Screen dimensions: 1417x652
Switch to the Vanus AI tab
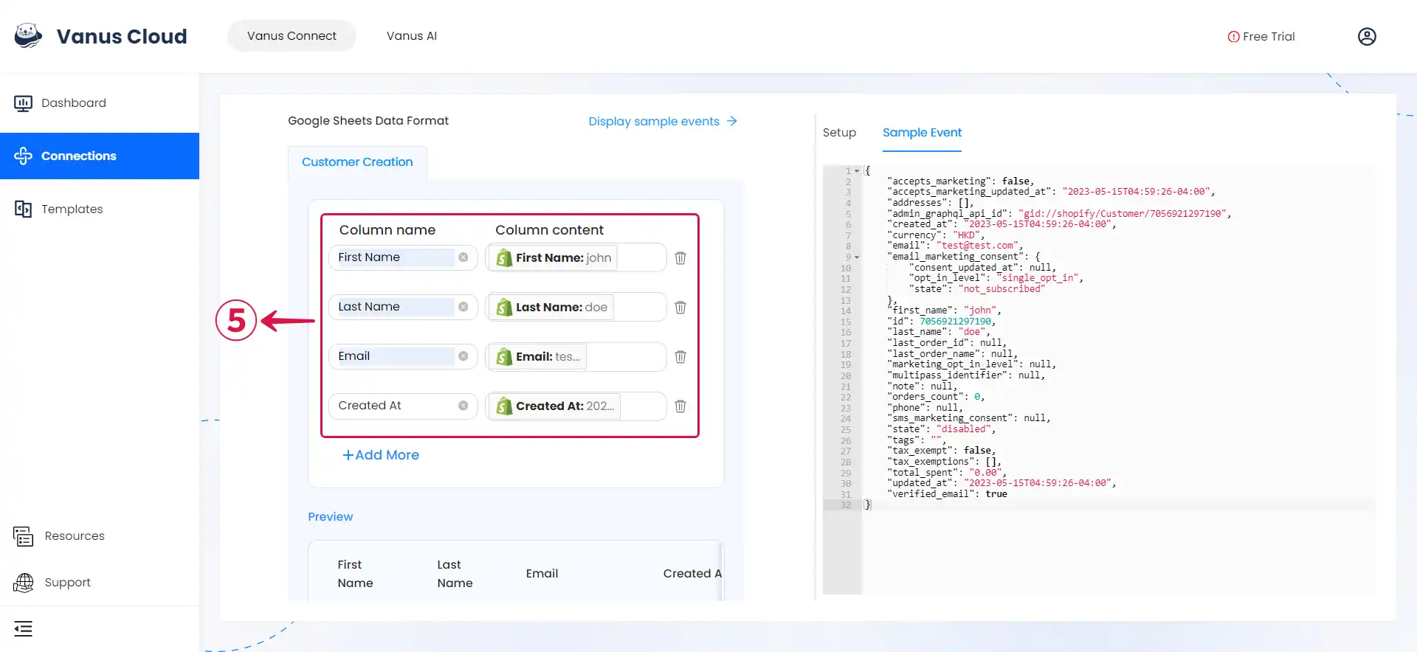click(x=412, y=36)
